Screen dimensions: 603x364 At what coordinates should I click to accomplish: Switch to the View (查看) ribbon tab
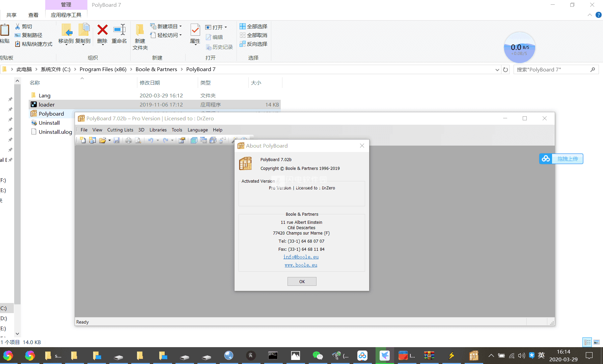coord(33,15)
